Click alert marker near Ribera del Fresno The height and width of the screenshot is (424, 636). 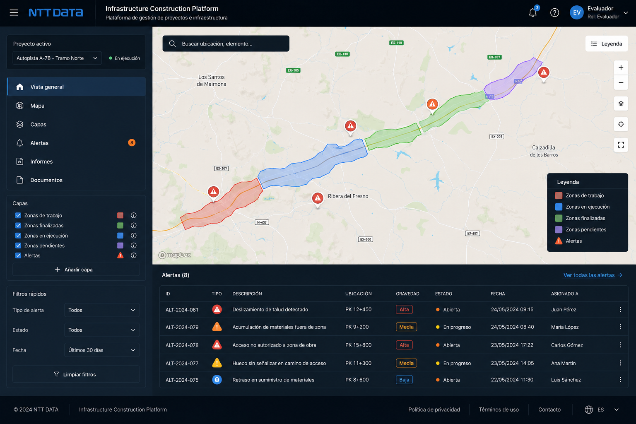pyautogui.click(x=318, y=199)
